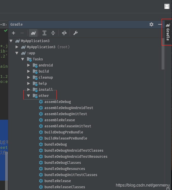Collapse the other task group
The image size is (172, 190).
pos(28,96)
